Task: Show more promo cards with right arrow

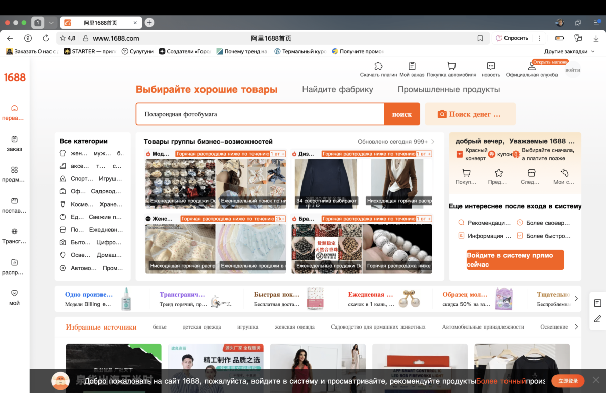Action: [x=576, y=299]
